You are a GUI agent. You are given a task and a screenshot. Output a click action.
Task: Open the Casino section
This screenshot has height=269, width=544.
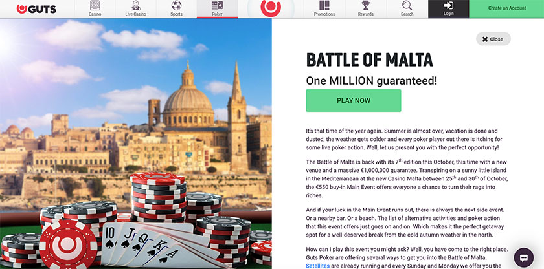95,9
